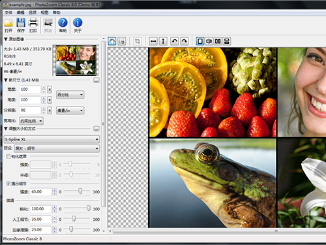Screen dimensions: 326x245
Task: Open the 文件 menu
Action: [8, 12]
